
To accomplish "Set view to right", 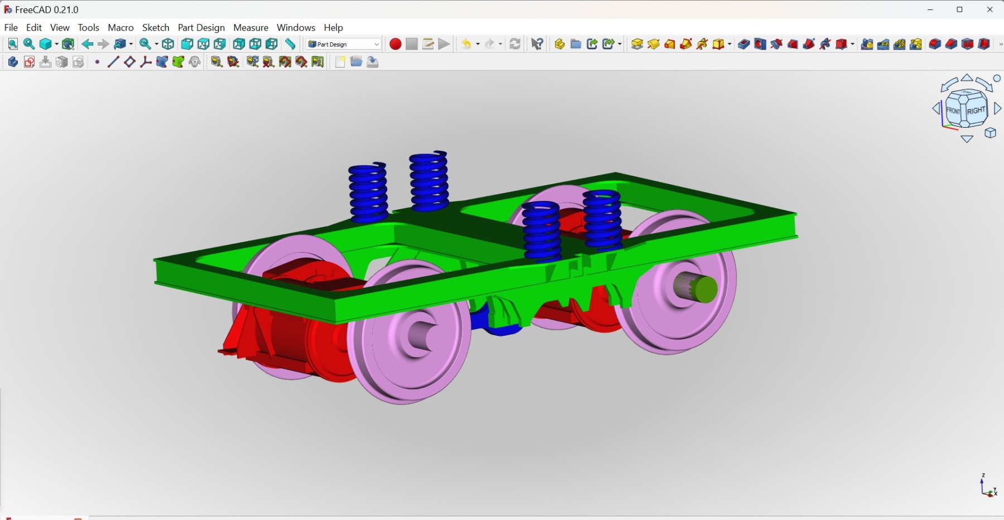I will click(220, 44).
